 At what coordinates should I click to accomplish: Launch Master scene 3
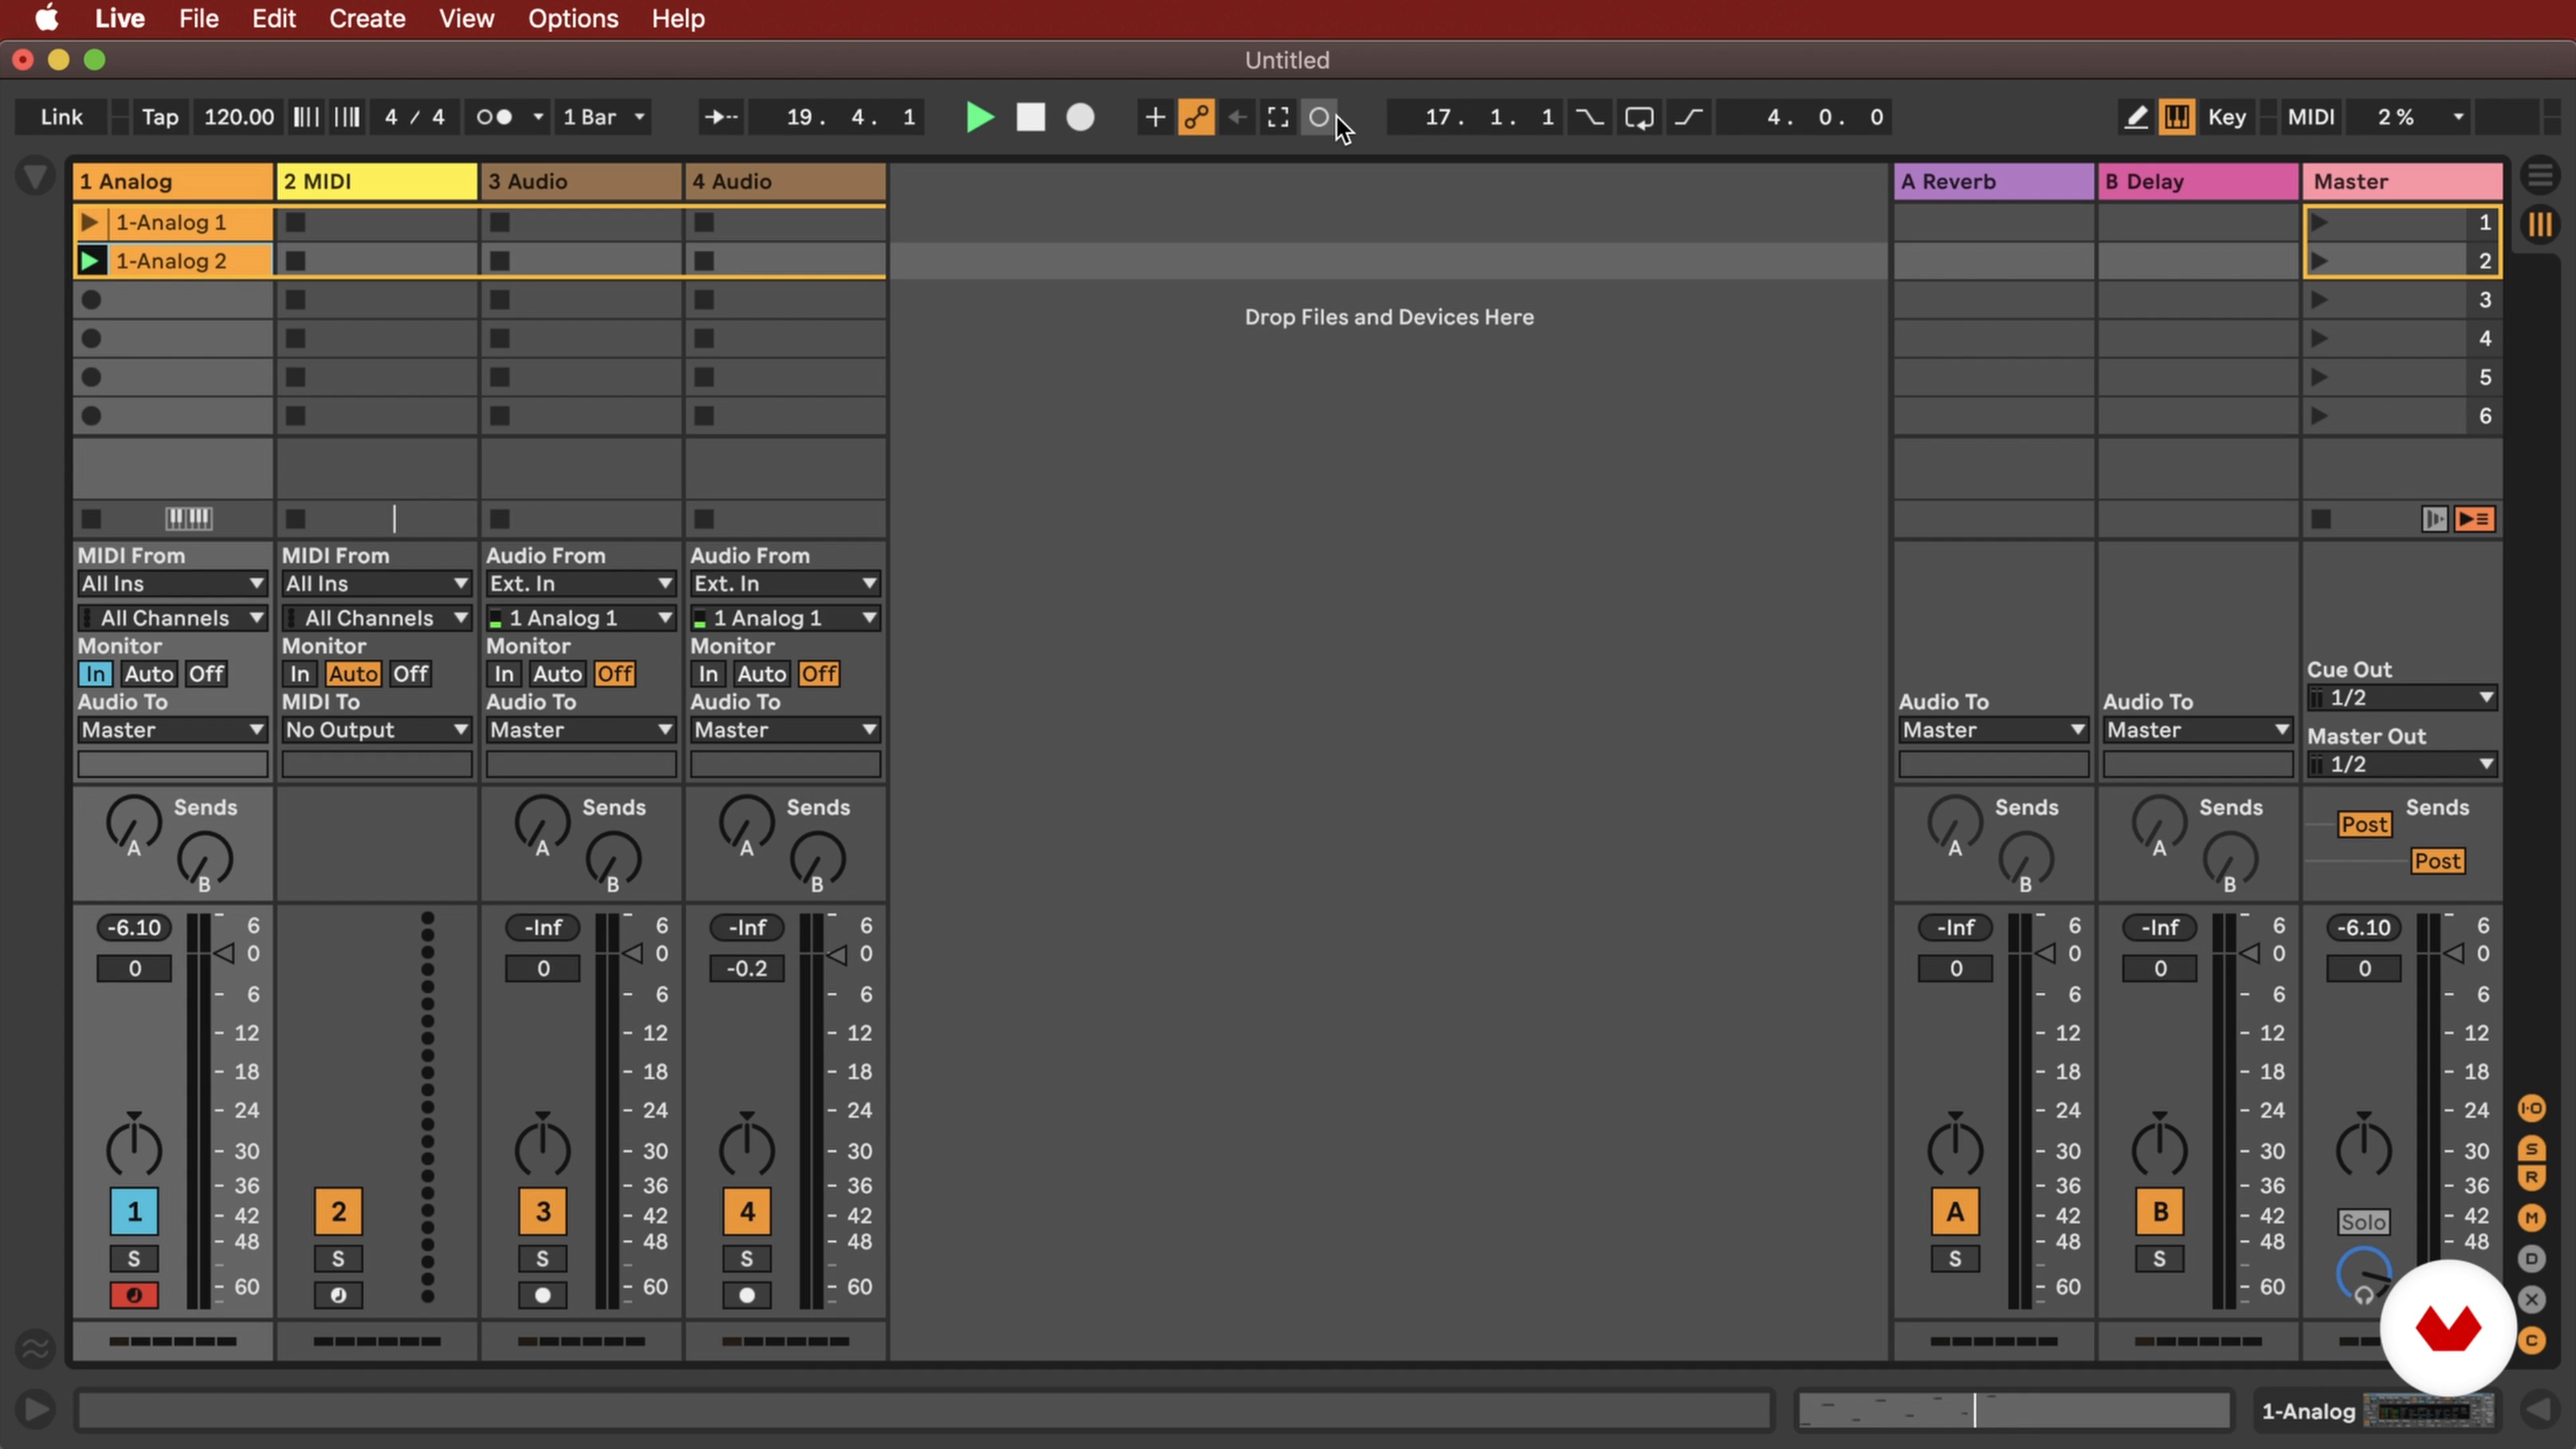[2320, 300]
